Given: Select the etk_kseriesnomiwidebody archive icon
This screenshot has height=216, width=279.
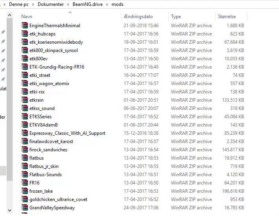Looking at the screenshot, I should pyautogui.click(x=25, y=42).
